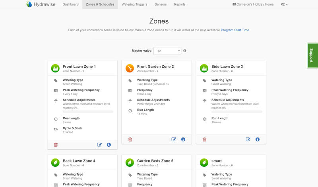The height and width of the screenshot is (187, 318).
Task: Click the Garden Beds Zone 5 leaf icon
Action: click(x=130, y=162)
